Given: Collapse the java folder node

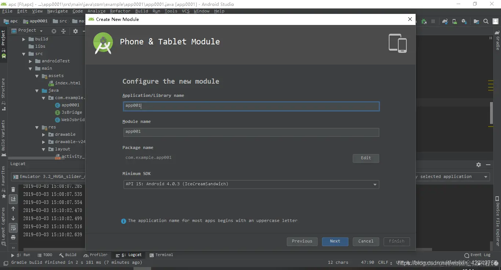Looking at the screenshot, I should 37,91.
